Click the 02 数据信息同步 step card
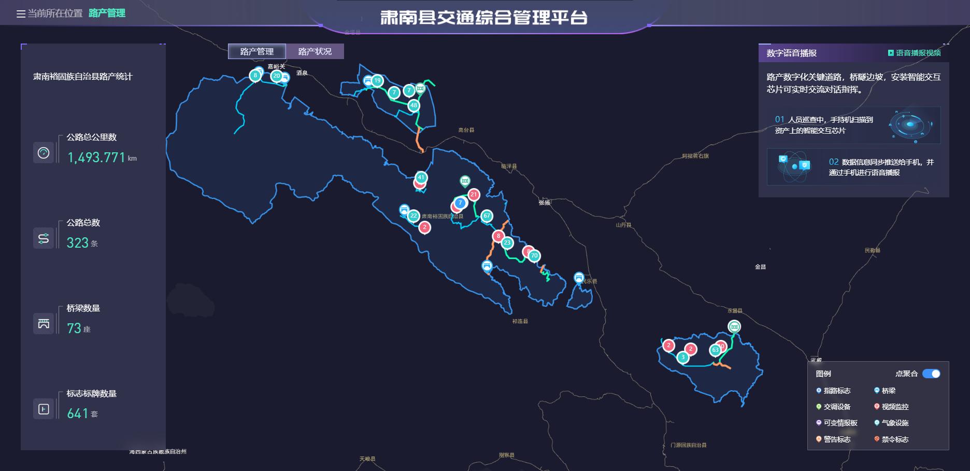 pos(853,167)
